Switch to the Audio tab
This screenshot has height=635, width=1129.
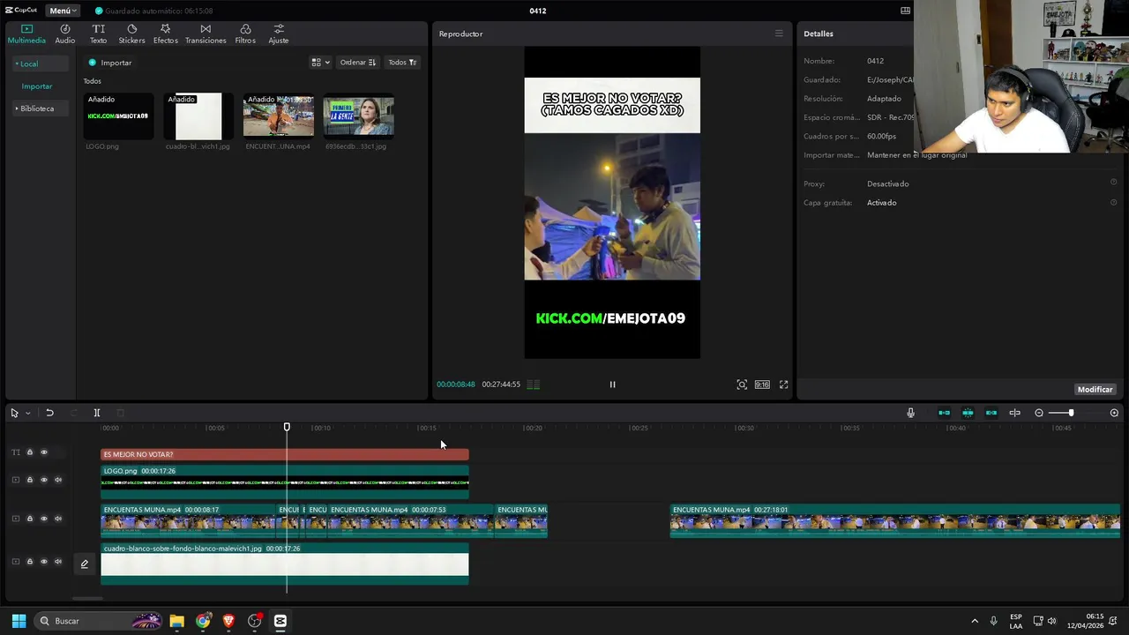[65, 34]
